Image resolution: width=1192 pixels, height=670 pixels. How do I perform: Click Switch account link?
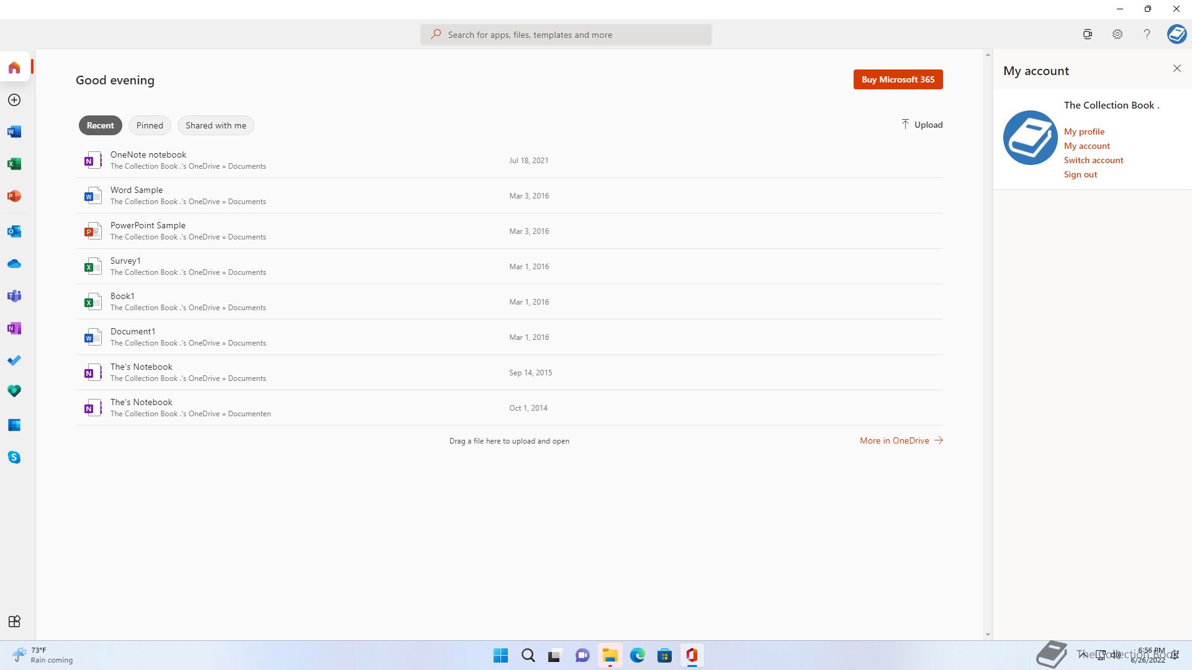[1093, 160]
